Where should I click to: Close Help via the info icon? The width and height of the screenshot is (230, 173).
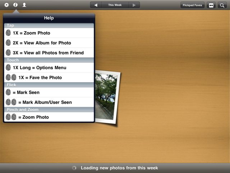(x=15, y=5)
